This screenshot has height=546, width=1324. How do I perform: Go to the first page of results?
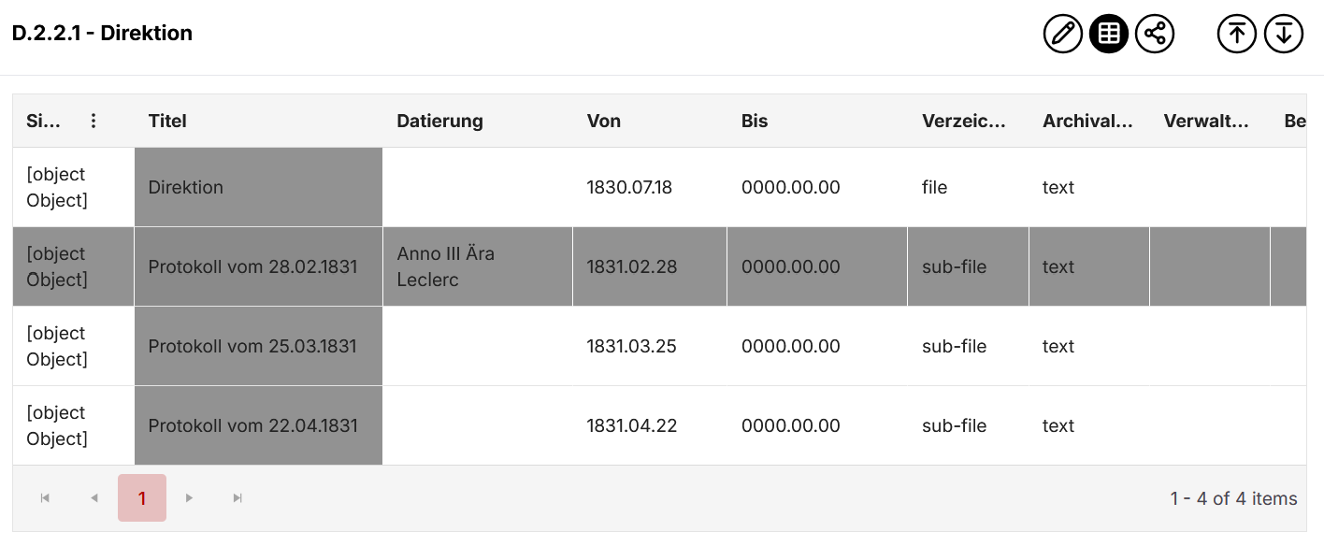click(x=45, y=498)
